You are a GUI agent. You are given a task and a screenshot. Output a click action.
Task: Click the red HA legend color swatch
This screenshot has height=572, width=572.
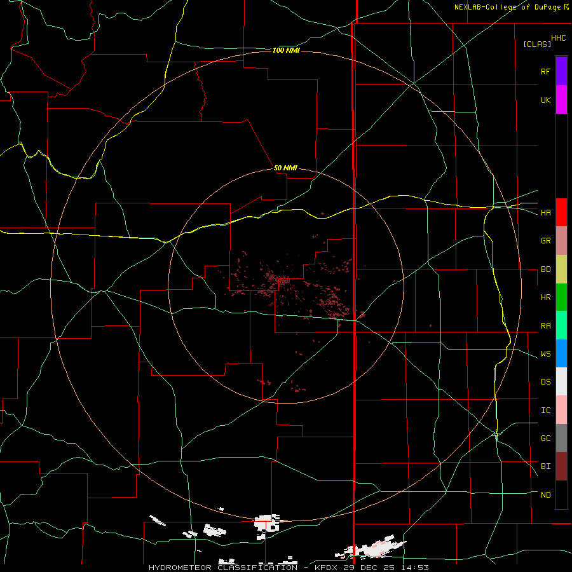[561, 212]
